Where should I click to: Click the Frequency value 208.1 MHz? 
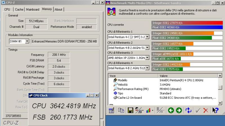(x=59, y=55)
